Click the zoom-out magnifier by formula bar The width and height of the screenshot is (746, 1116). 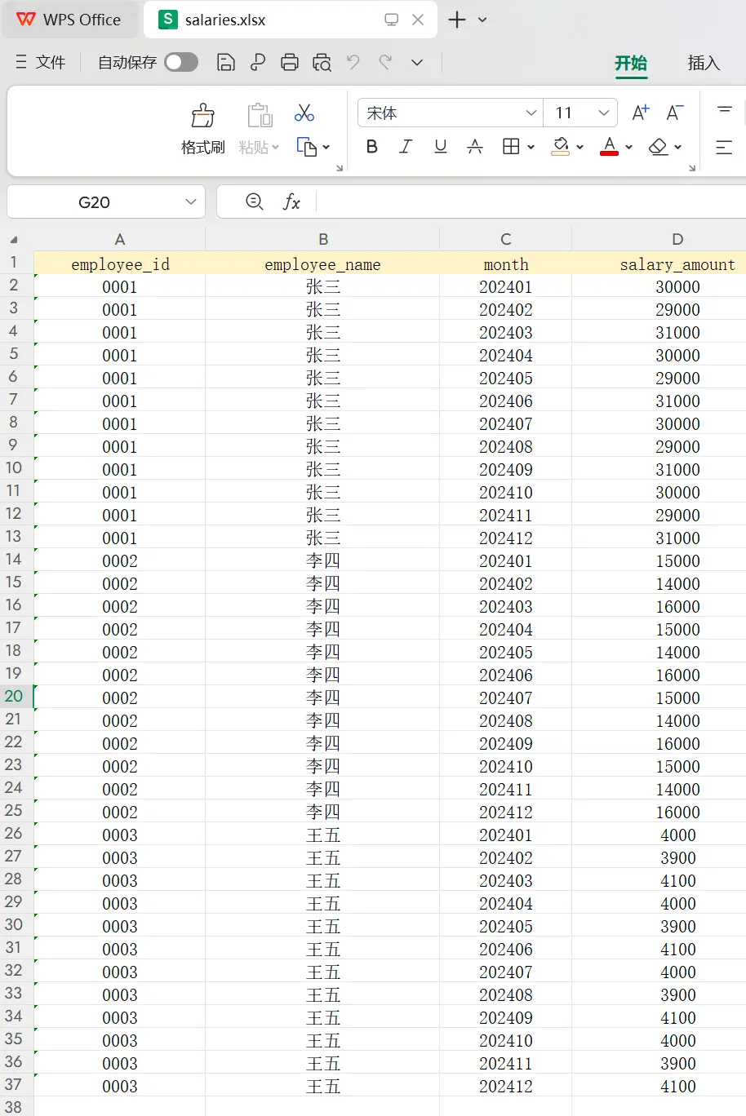tap(255, 201)
